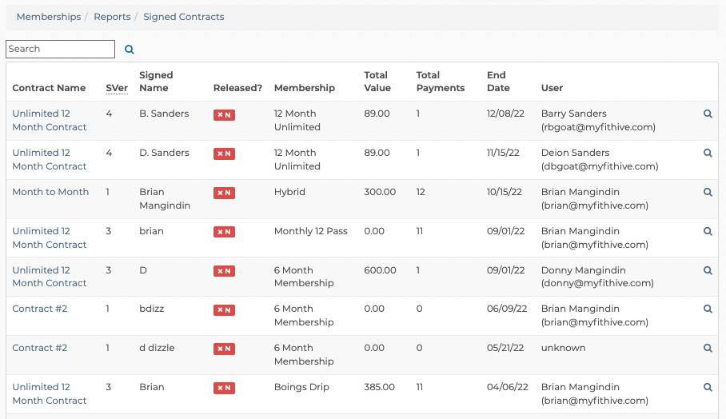Click the Signed Name column header
The width and height of the screenshot is (726, 419).
click(x=156, y=82)
